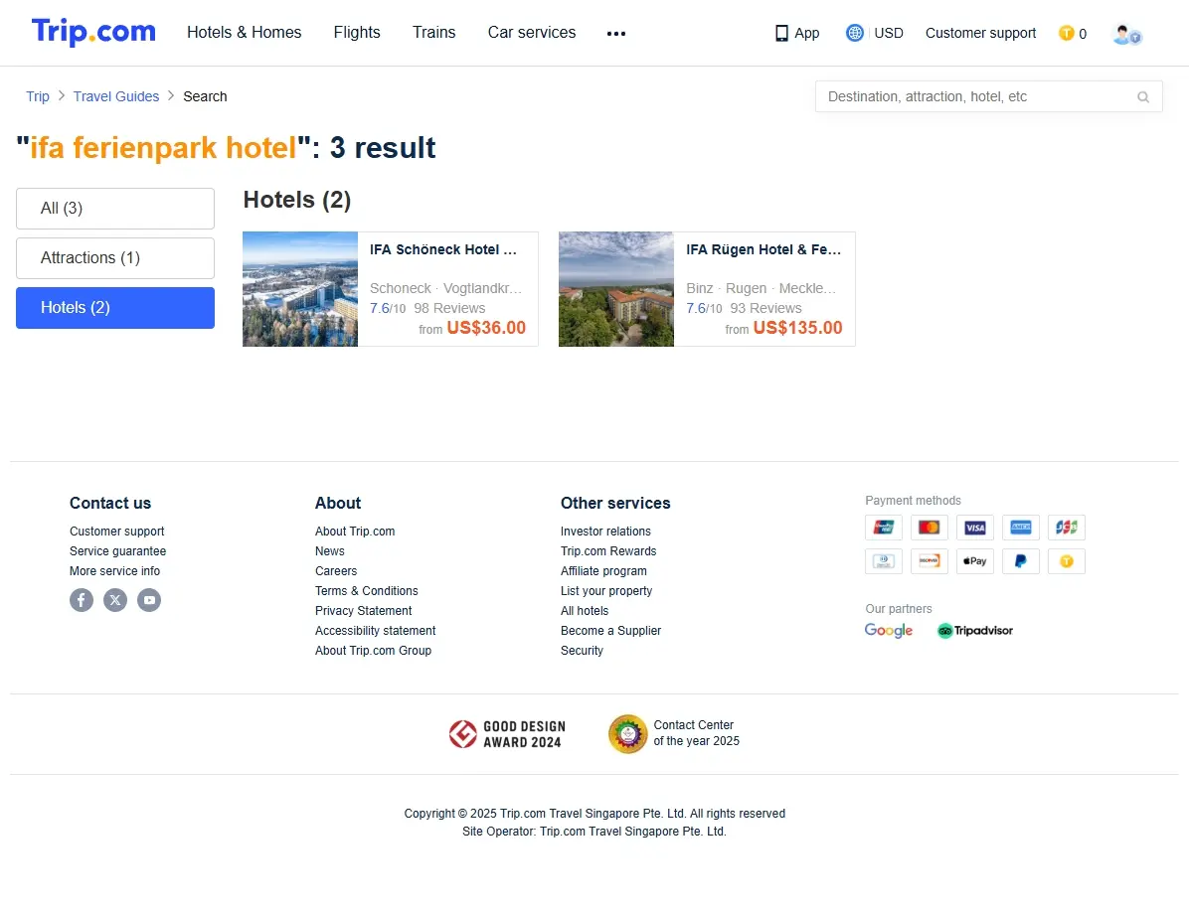This screenshot has height=915, width=1189.
Task: Click the Google partner logo
Action: pos(889,631)
